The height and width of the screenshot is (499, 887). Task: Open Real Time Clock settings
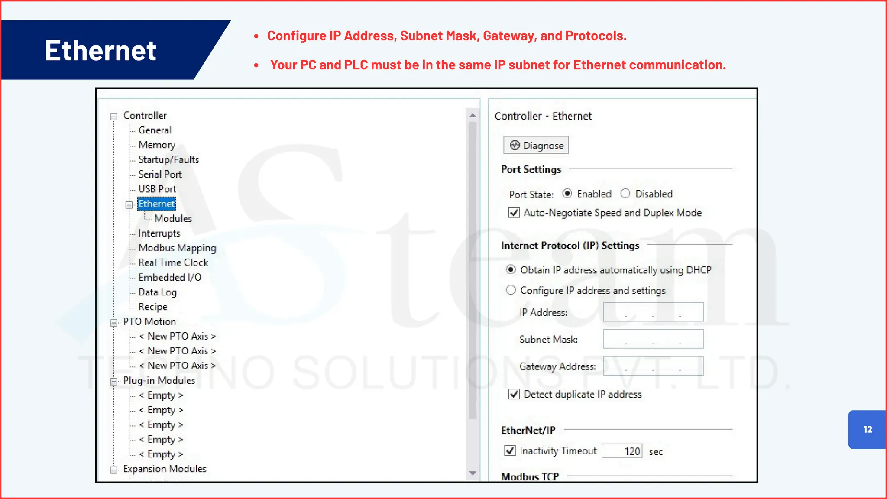[173, 262]
